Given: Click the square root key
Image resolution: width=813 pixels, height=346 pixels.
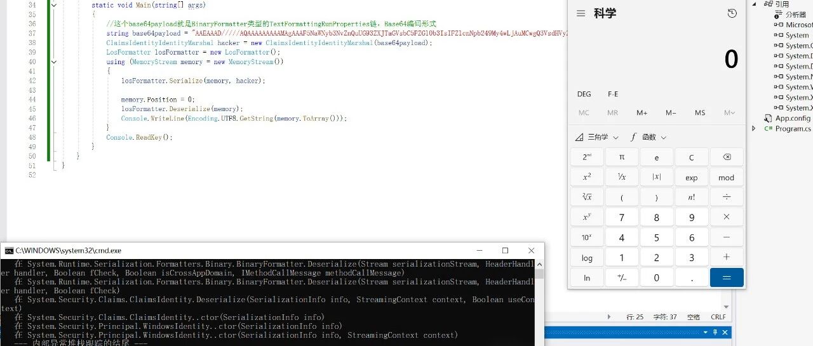Looking at the screenshot, I should pyautogui.click(x=587, y=197).
